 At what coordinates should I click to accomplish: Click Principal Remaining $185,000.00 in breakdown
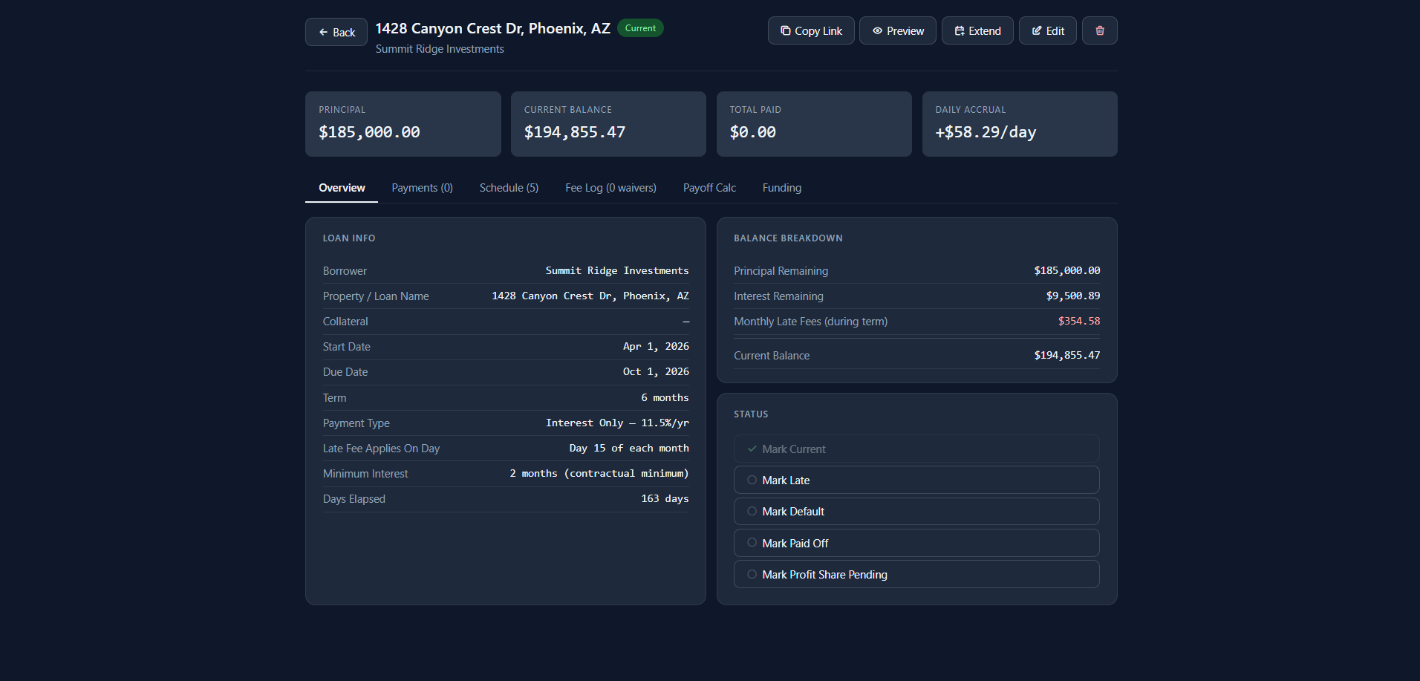tap(1067, 270)
